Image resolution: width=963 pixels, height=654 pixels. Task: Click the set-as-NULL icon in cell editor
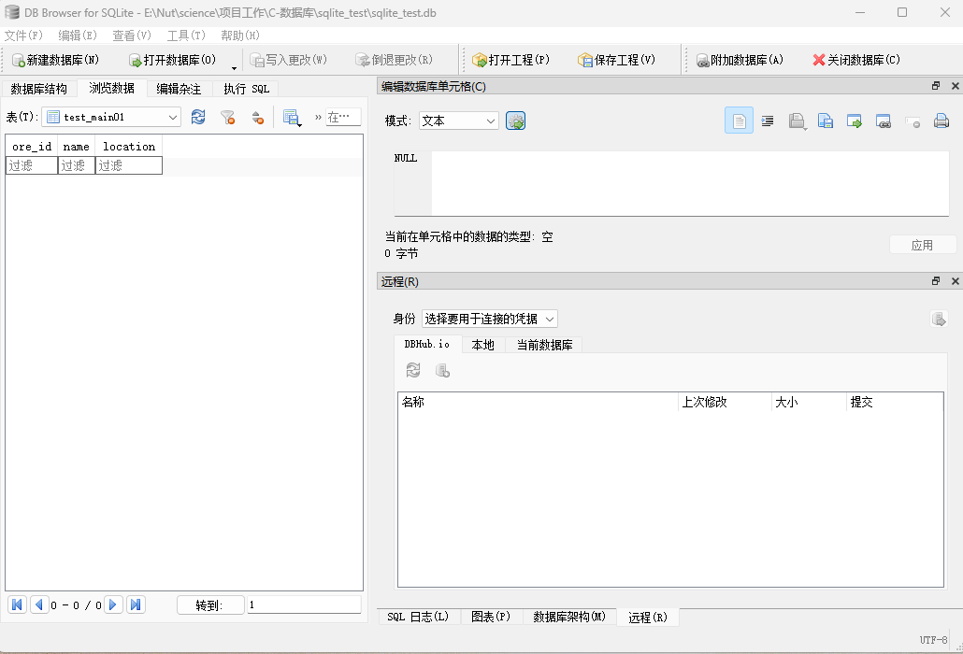(x=913, y=121)
